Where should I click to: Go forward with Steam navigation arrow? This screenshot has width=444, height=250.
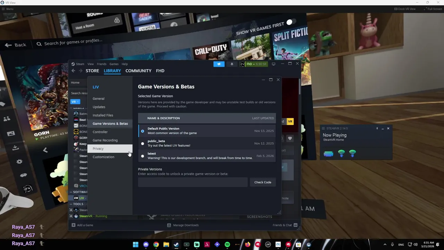click(x=80, y=71)
